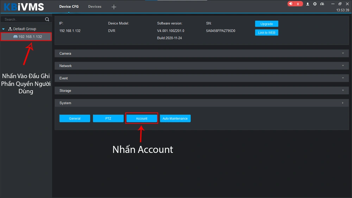
Task: Switch to the Devices tab
Action: pos(94,6)
